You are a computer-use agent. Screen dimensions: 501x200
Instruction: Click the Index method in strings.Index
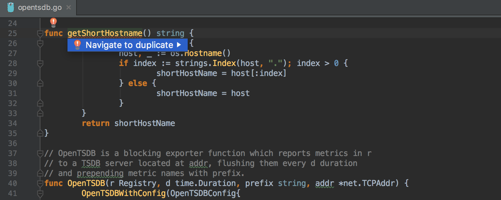pyautogui.click(x=224, y=63)
